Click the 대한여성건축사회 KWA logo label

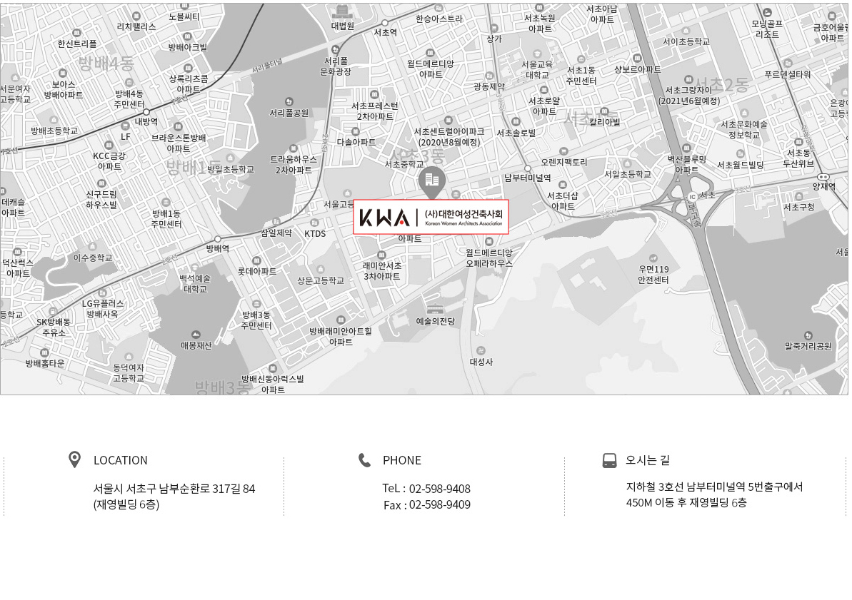tap(431, 217)
